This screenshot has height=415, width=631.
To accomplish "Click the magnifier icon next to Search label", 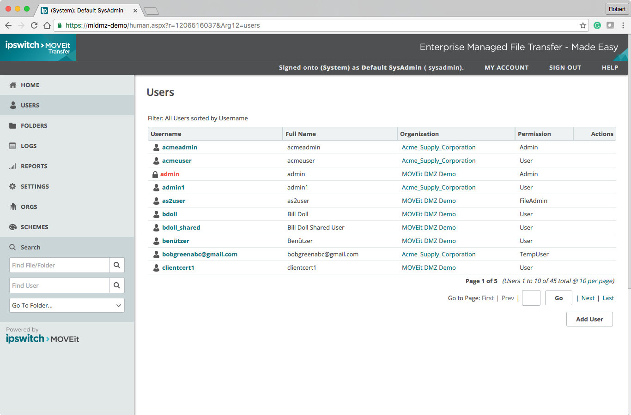I will click(x=12, y=247).
